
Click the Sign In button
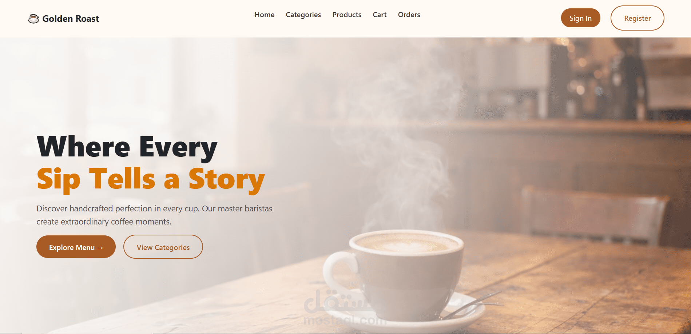coord(580,18)
